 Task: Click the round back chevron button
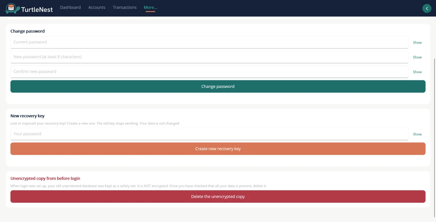coord(427,8)
